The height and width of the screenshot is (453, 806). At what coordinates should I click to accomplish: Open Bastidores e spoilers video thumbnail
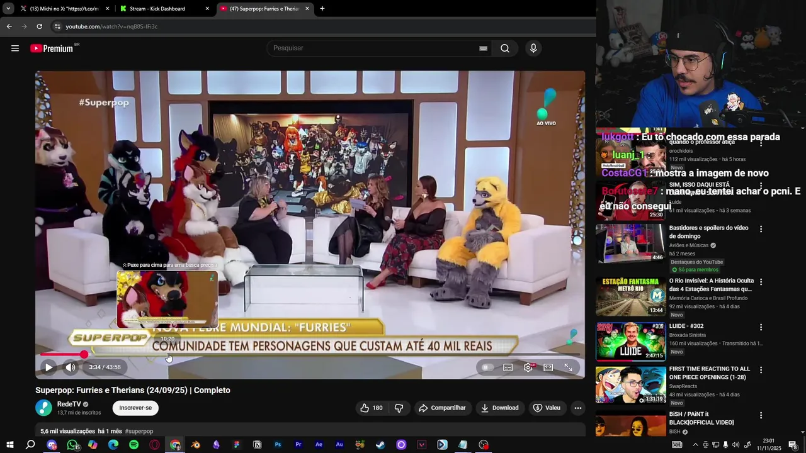tap(630, 243)
